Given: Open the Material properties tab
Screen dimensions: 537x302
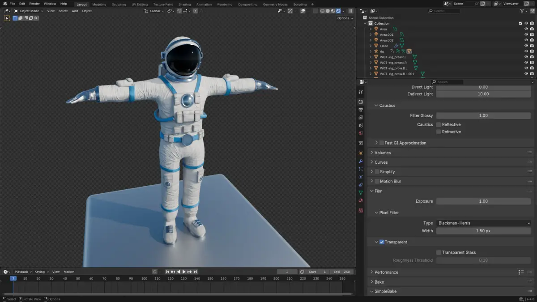Looking at the screenshot, I should pyautogui.click(x=361, y=201).
